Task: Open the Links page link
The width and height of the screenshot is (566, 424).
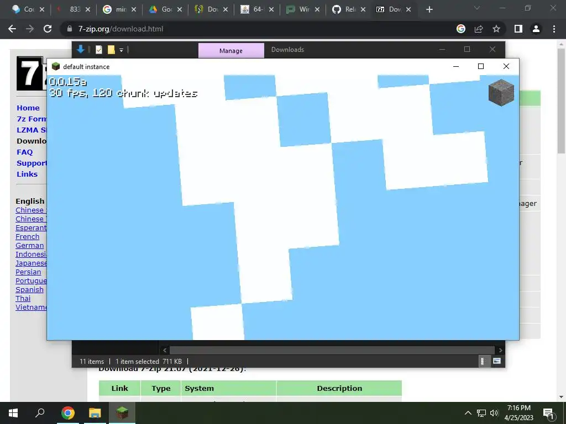Action: point(27,174)
